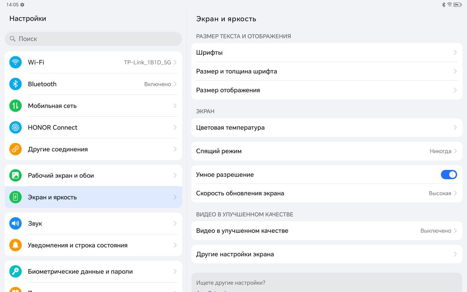The image size is (467, 292).
Task: Tap the 14:05 clock in status bar
Action: [12, 5]
